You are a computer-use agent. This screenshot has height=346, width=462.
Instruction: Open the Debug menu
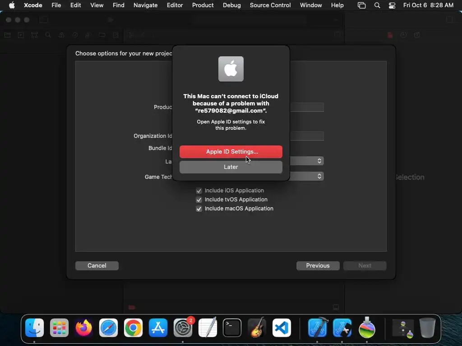[231, 5]
